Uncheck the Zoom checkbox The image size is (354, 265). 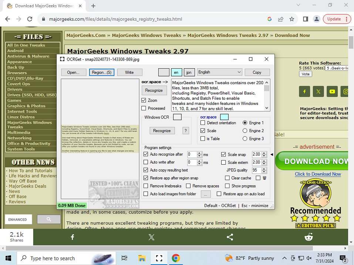(x=144, y=100)
